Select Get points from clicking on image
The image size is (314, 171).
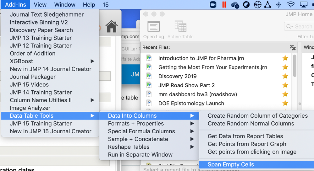256,152
